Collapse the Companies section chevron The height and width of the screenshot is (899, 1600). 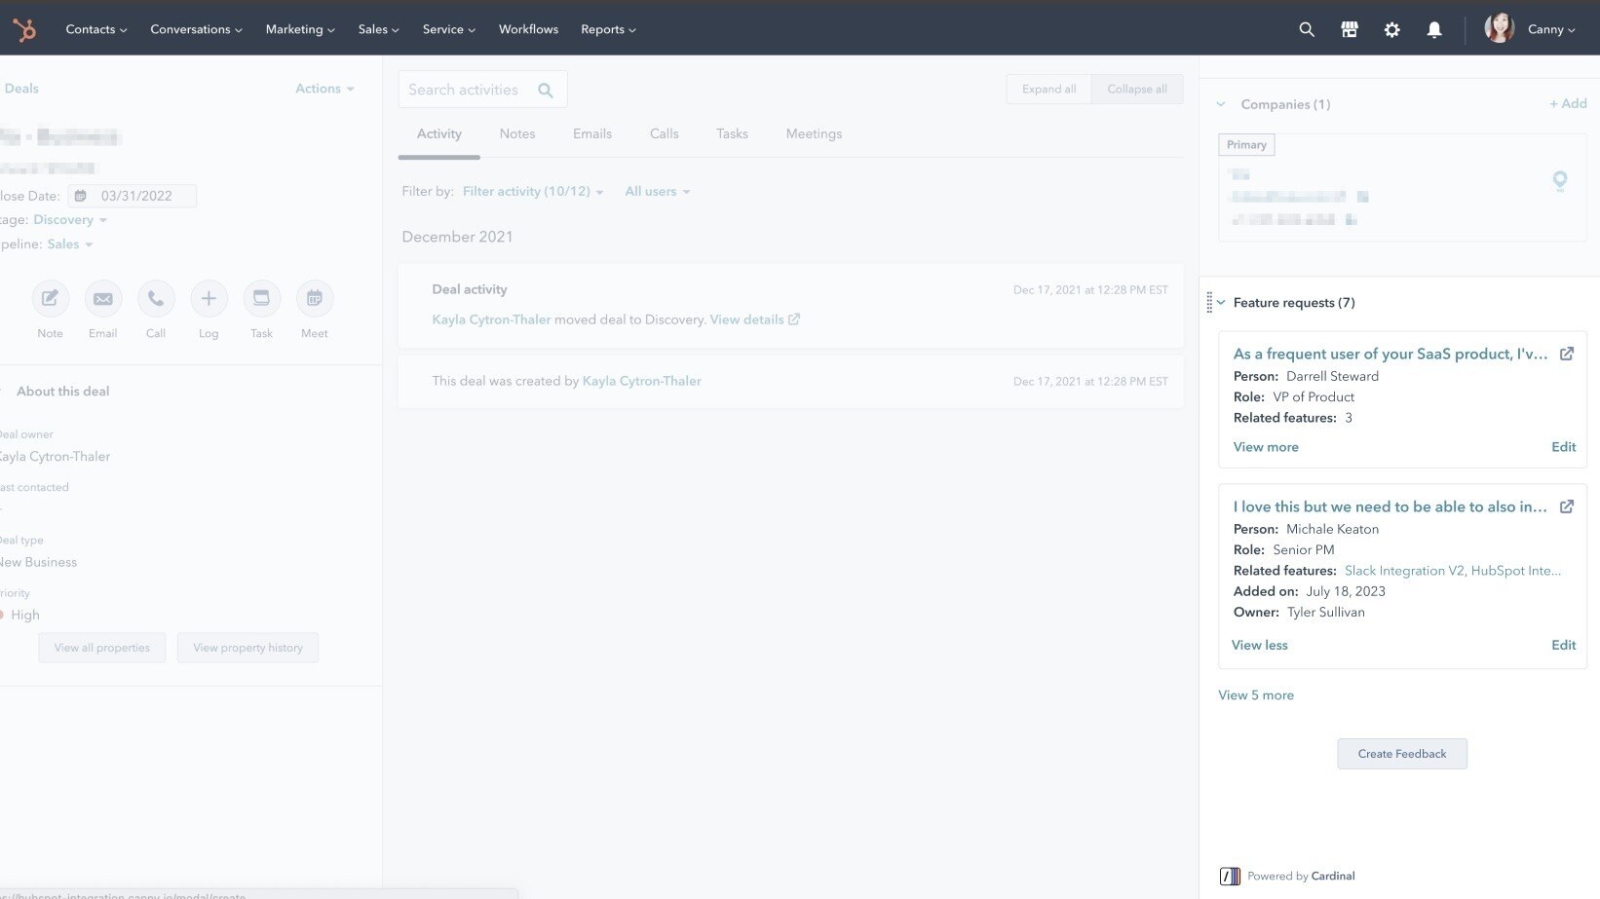1221,104
